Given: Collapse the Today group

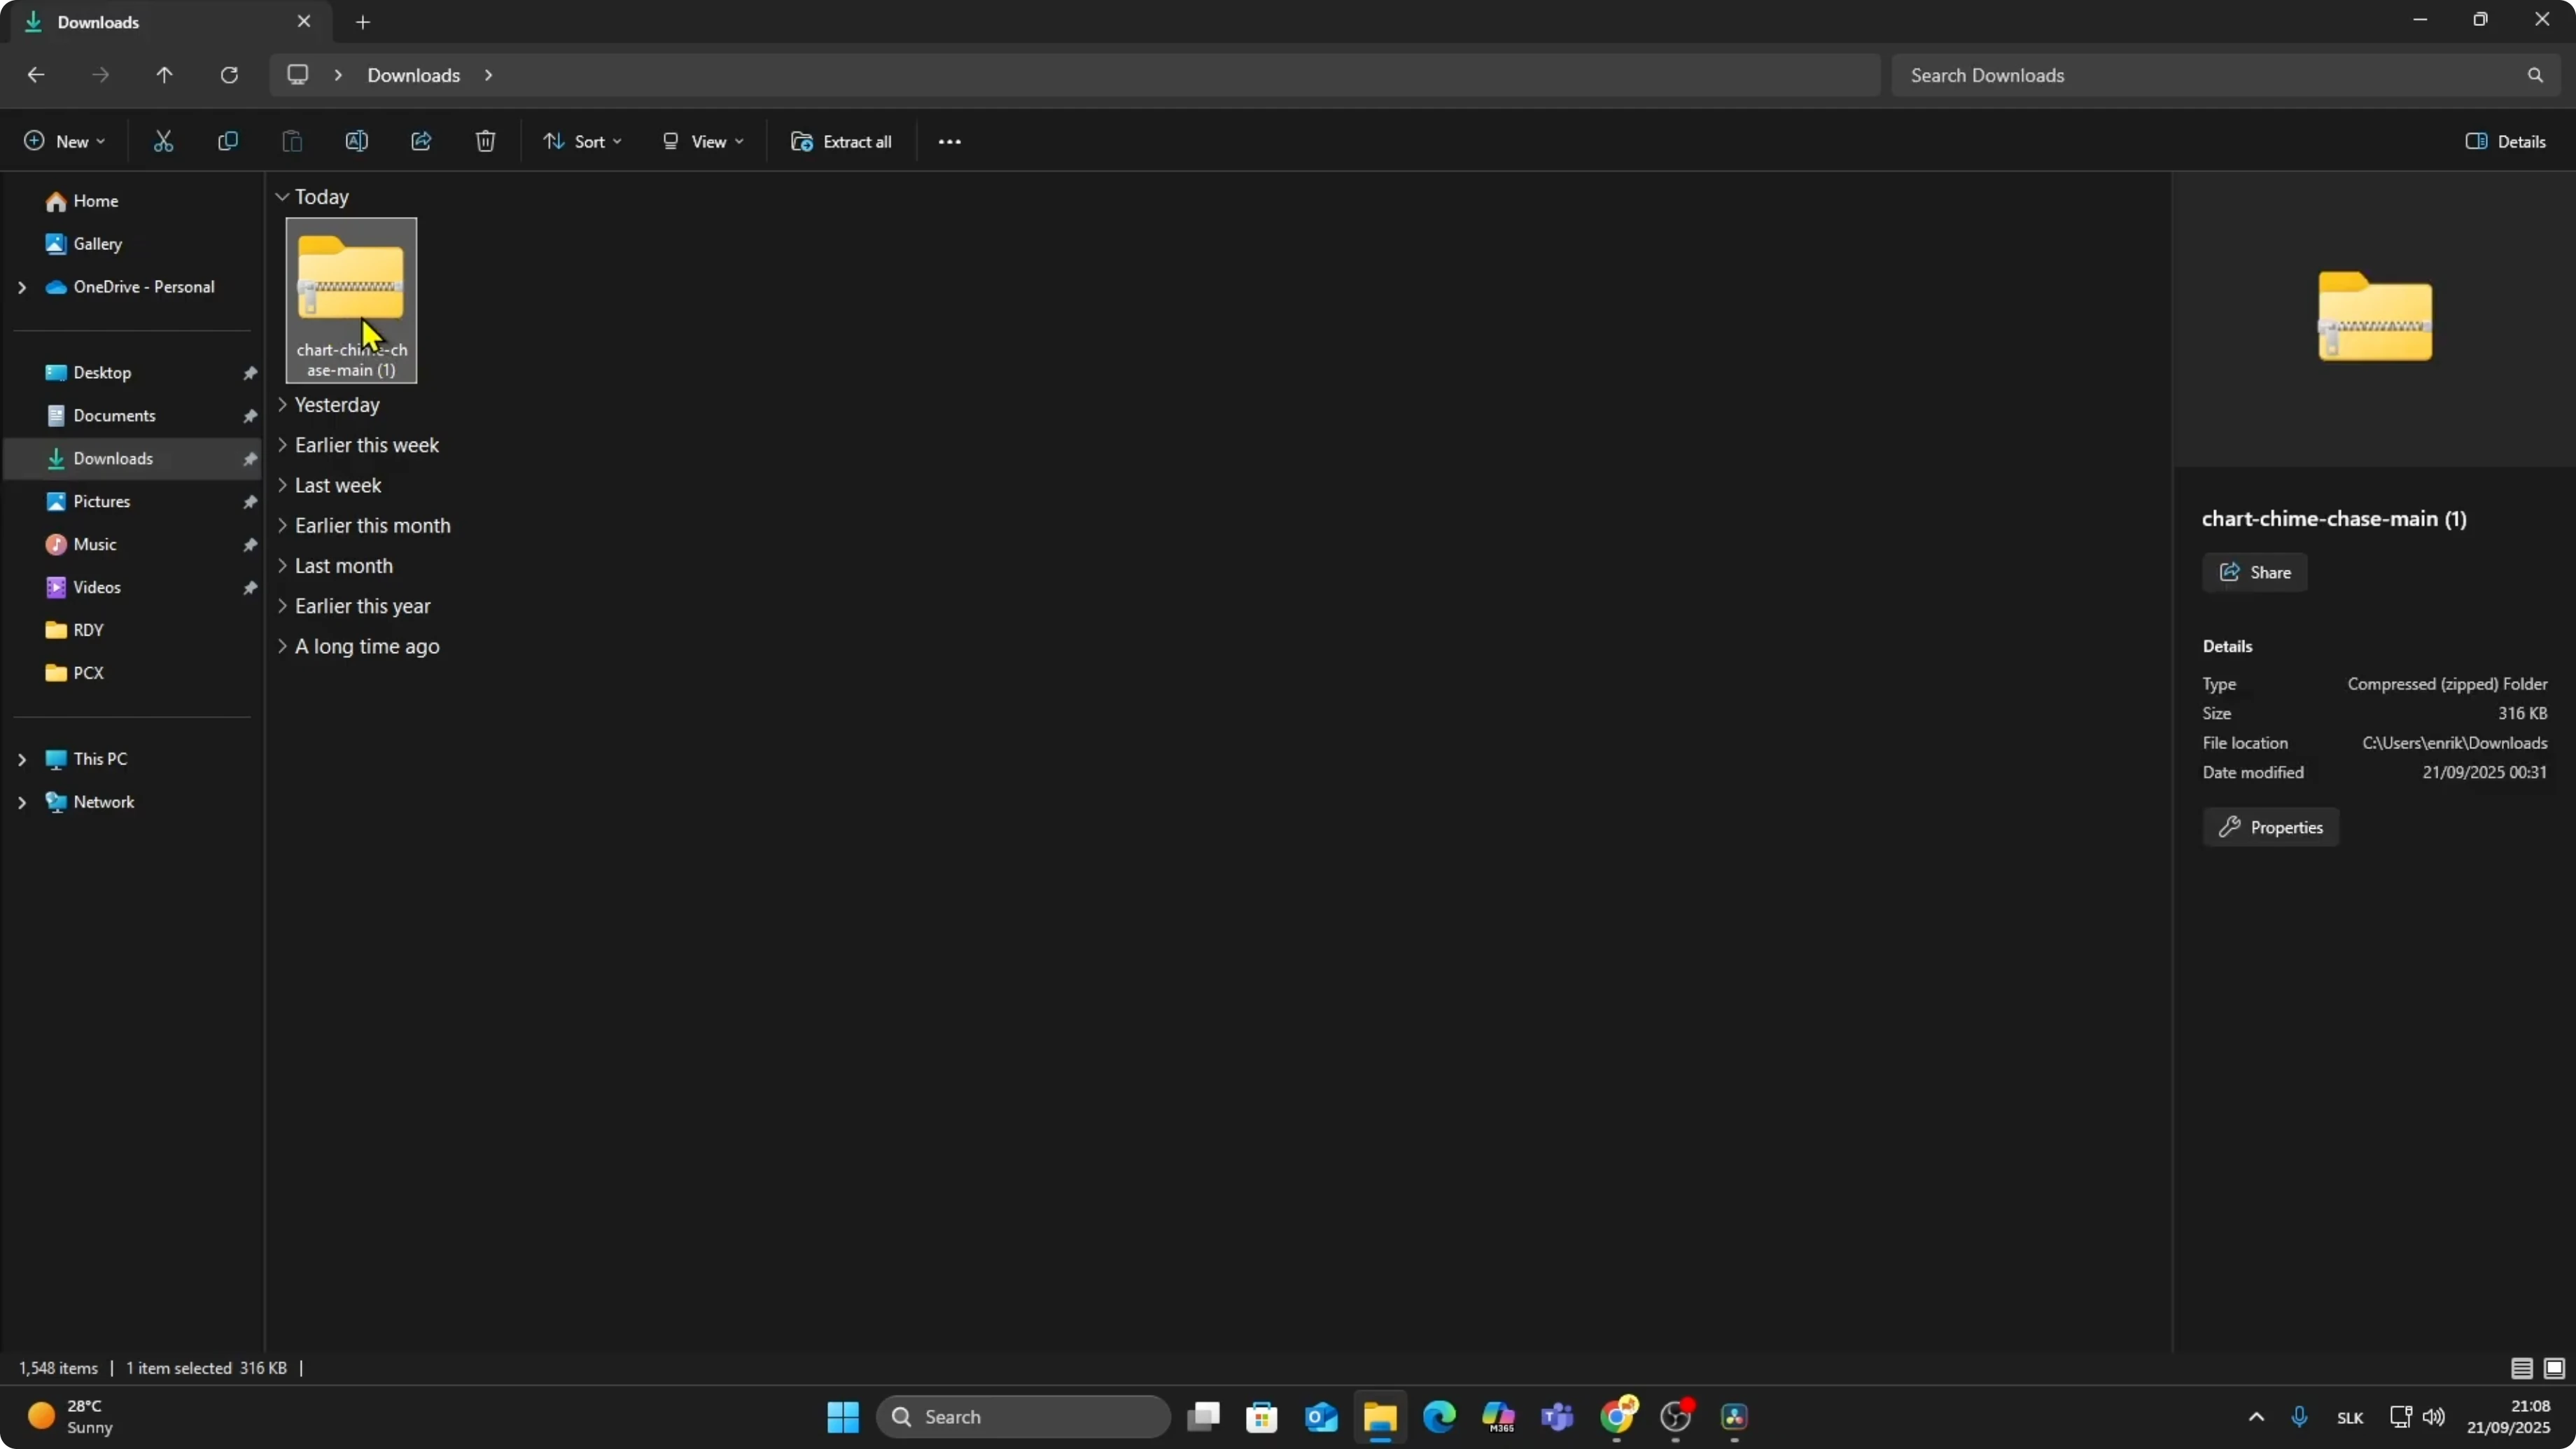Looking at the screenshot, I should pyautogui.click(x=282, y=197).
